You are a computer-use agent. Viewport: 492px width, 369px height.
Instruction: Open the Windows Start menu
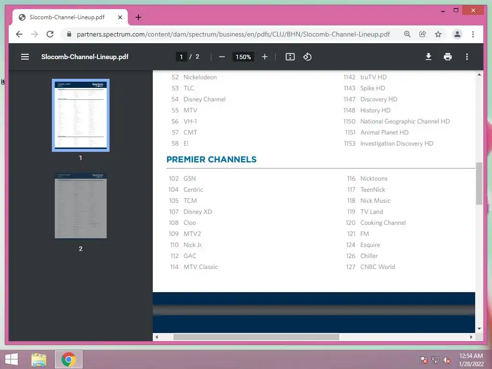12,359
